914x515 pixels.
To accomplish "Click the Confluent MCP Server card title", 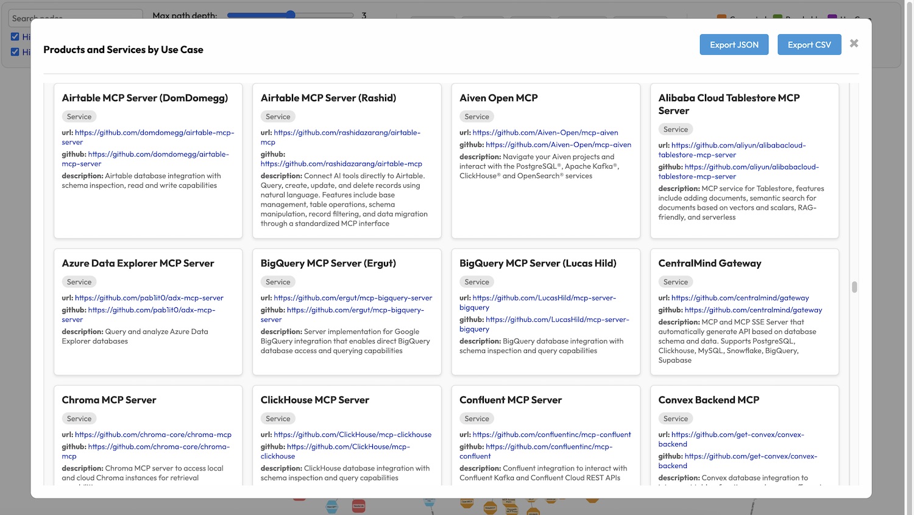I will point(511,400).
